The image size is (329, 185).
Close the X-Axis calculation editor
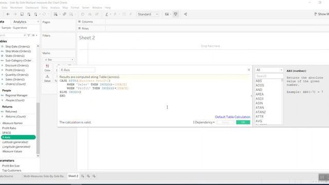pos(249,70)
